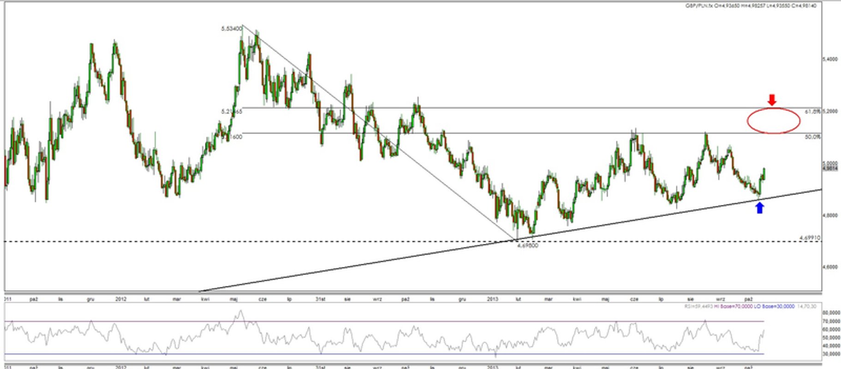Select 2013 on the main chart time axis

pos(493,299)
